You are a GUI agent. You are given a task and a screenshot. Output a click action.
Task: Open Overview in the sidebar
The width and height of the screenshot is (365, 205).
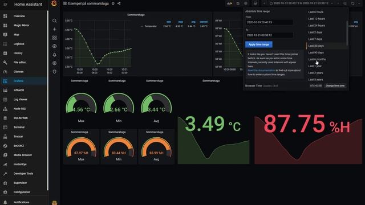click(23, 16)
